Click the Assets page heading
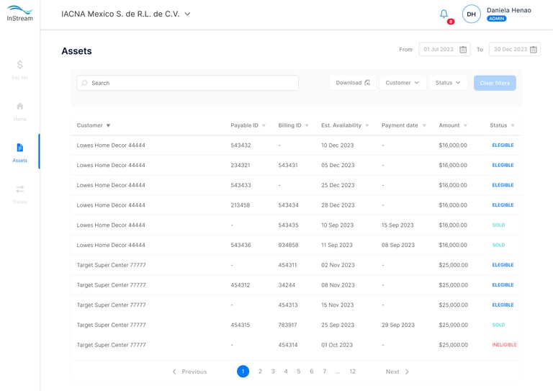Viewport: 553px width, 391px height. pos(76,51)
